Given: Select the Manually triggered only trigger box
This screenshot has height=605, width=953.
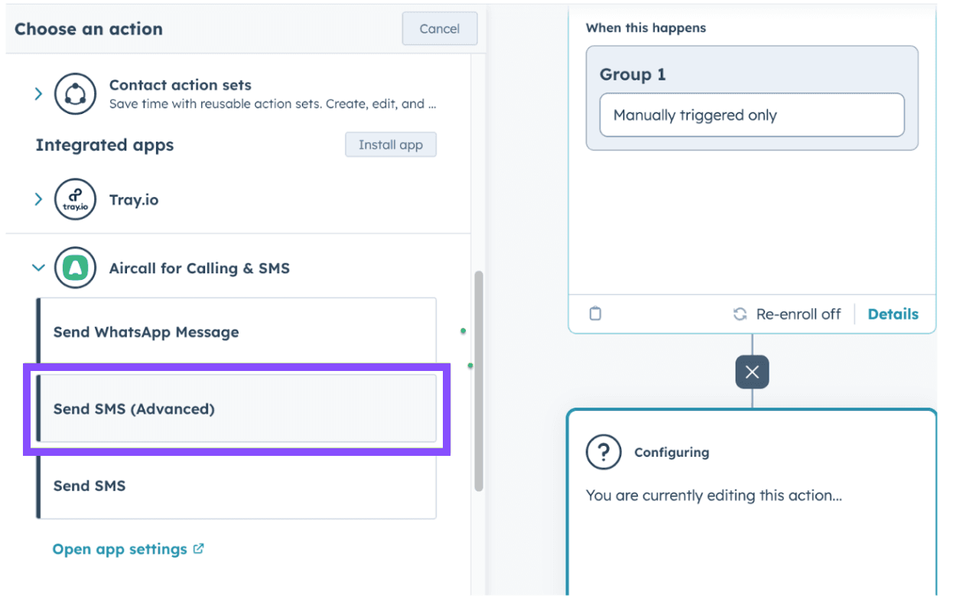Looking at the screenshot, I should [x=751, y=115].
